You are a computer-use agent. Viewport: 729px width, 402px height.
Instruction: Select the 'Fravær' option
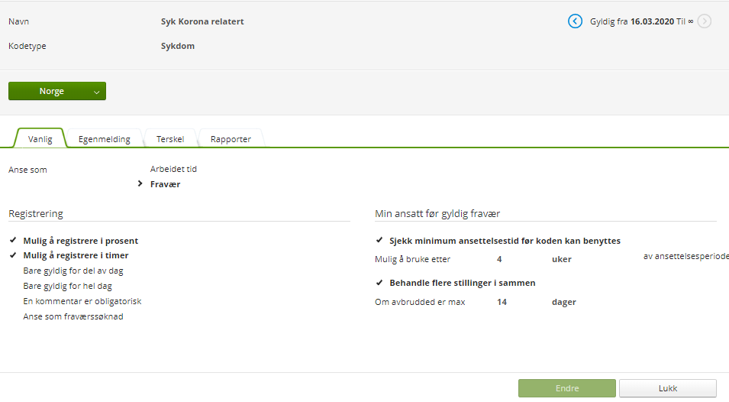165,184
